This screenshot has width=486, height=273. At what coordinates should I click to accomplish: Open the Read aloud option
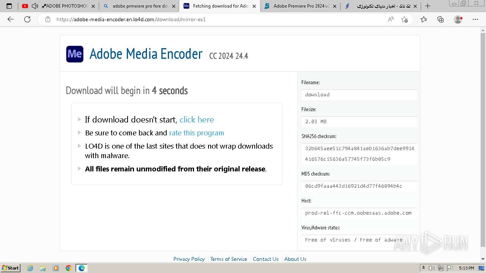(391, 19)
